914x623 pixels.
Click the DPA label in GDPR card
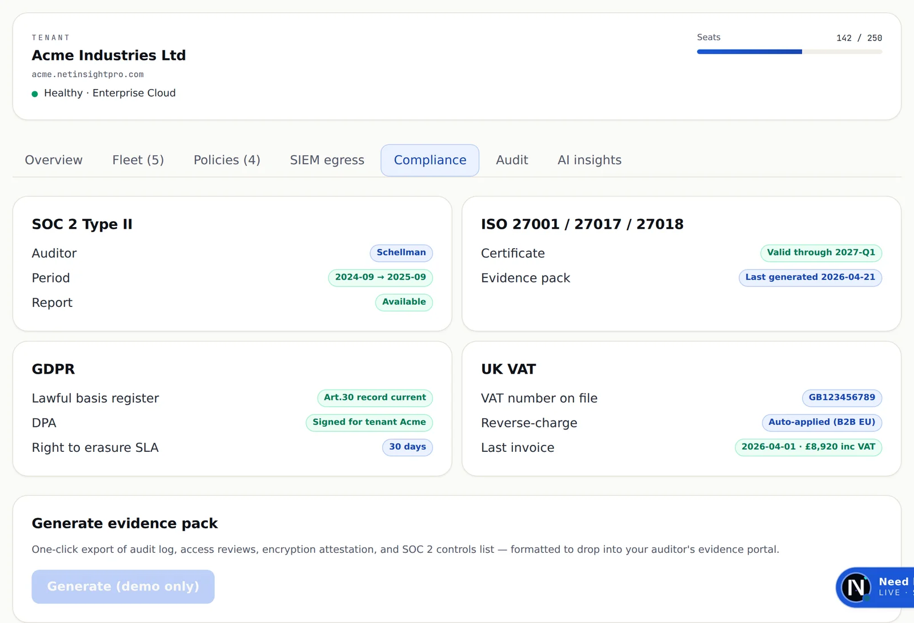44,423
